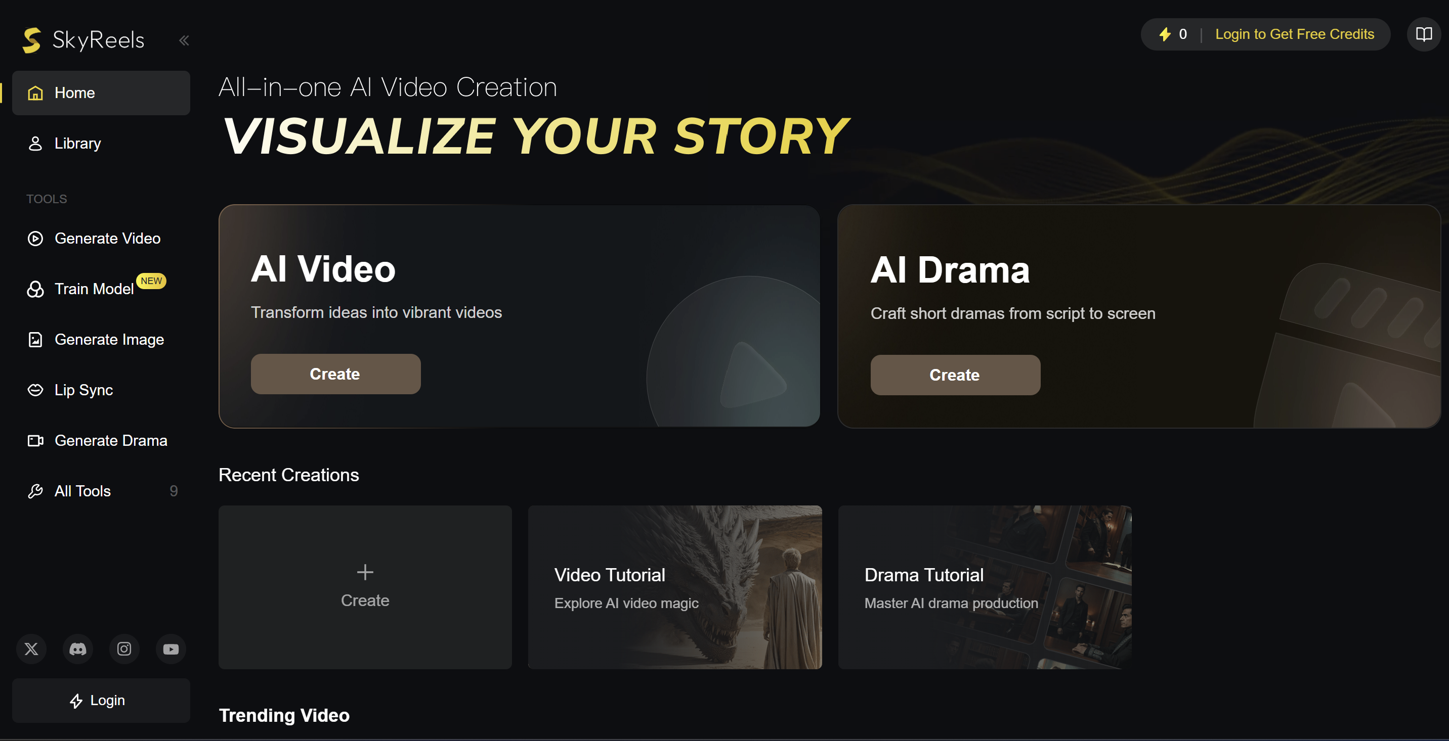Open the Generate Video tool
The width and height of the screenshot is (1449, 741).
[x=101, y=238]
